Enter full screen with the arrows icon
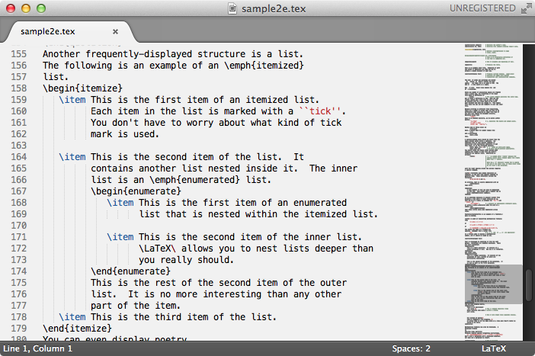Viewport: 535px width, 356px height. tap(526, 8)
